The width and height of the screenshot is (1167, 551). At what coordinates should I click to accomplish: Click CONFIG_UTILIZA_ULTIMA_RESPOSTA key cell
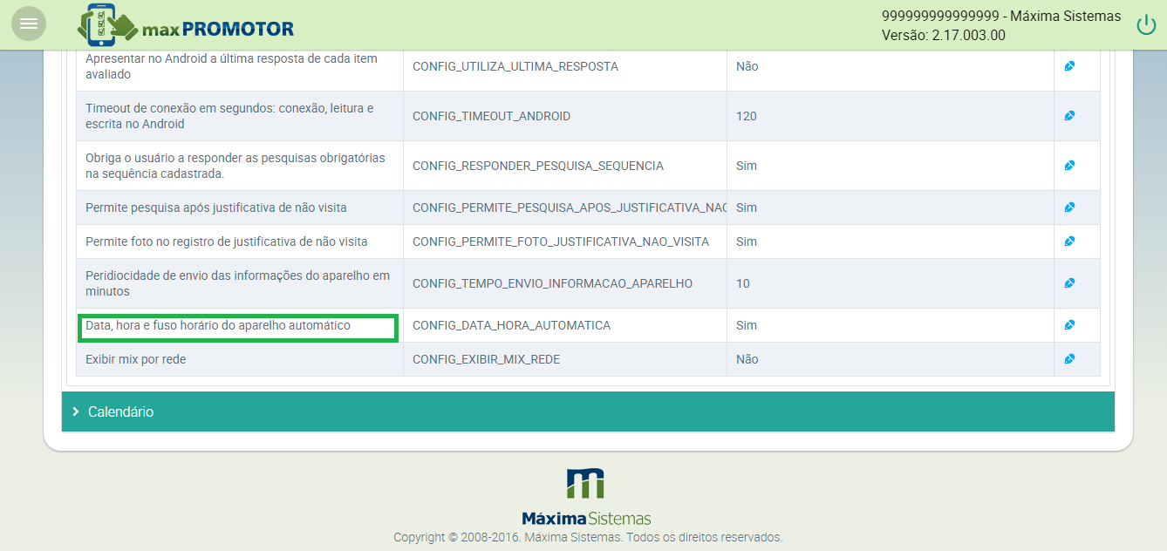(565, 66)
